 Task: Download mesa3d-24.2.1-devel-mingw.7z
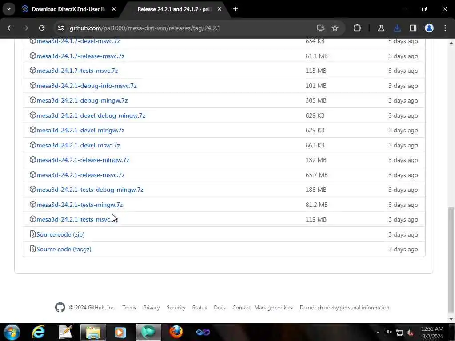coord(80,130)
